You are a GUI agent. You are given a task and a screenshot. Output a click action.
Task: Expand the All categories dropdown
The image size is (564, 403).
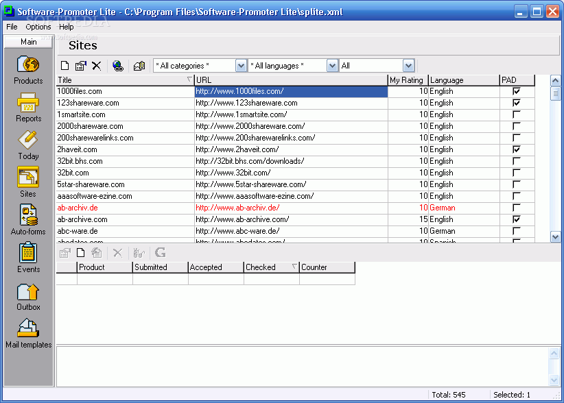[x=241, y=66]
